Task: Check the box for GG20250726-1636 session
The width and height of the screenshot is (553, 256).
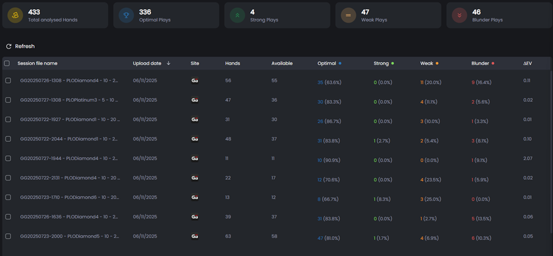Action: tap(8, 217)
